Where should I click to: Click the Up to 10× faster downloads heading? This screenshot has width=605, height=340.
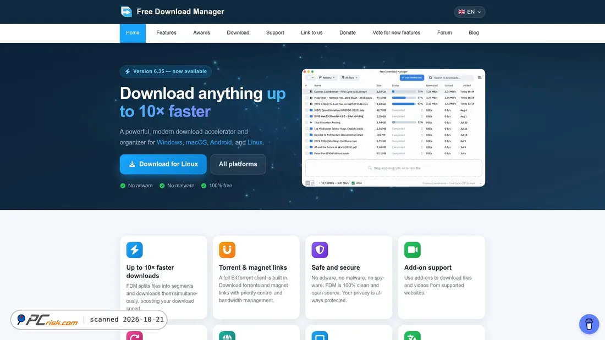150,272
